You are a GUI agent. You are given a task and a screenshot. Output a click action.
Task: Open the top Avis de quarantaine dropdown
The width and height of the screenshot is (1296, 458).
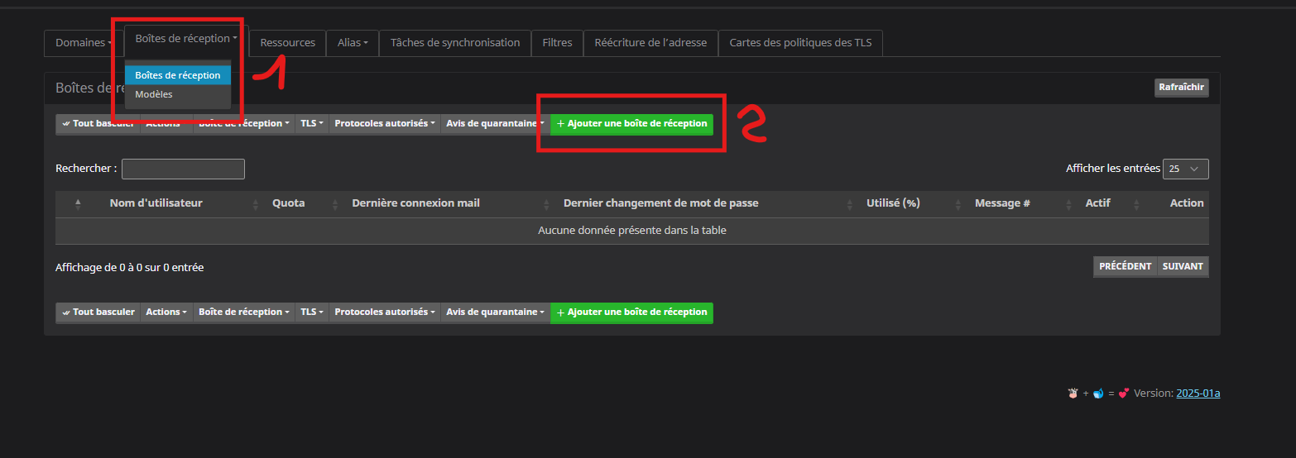point(495,124)
